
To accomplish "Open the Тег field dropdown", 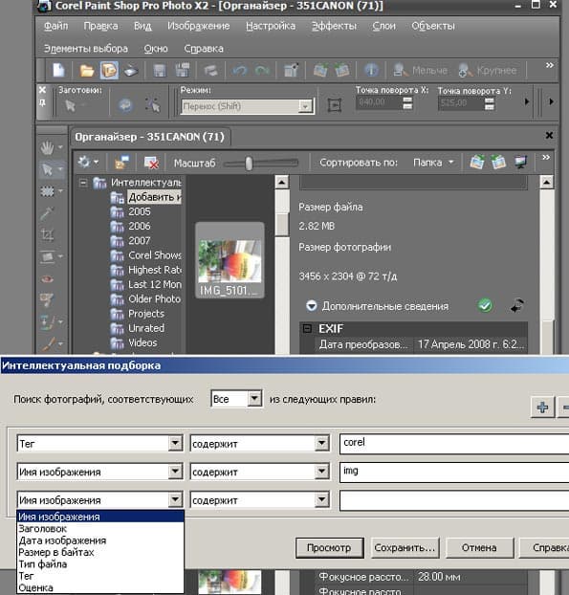I will pyautogui.click(x=175, y=443).
